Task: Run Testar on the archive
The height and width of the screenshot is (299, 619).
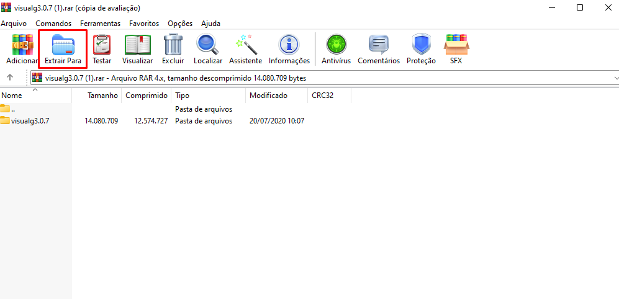Action: pyautogui.click(x=102, y=44)
